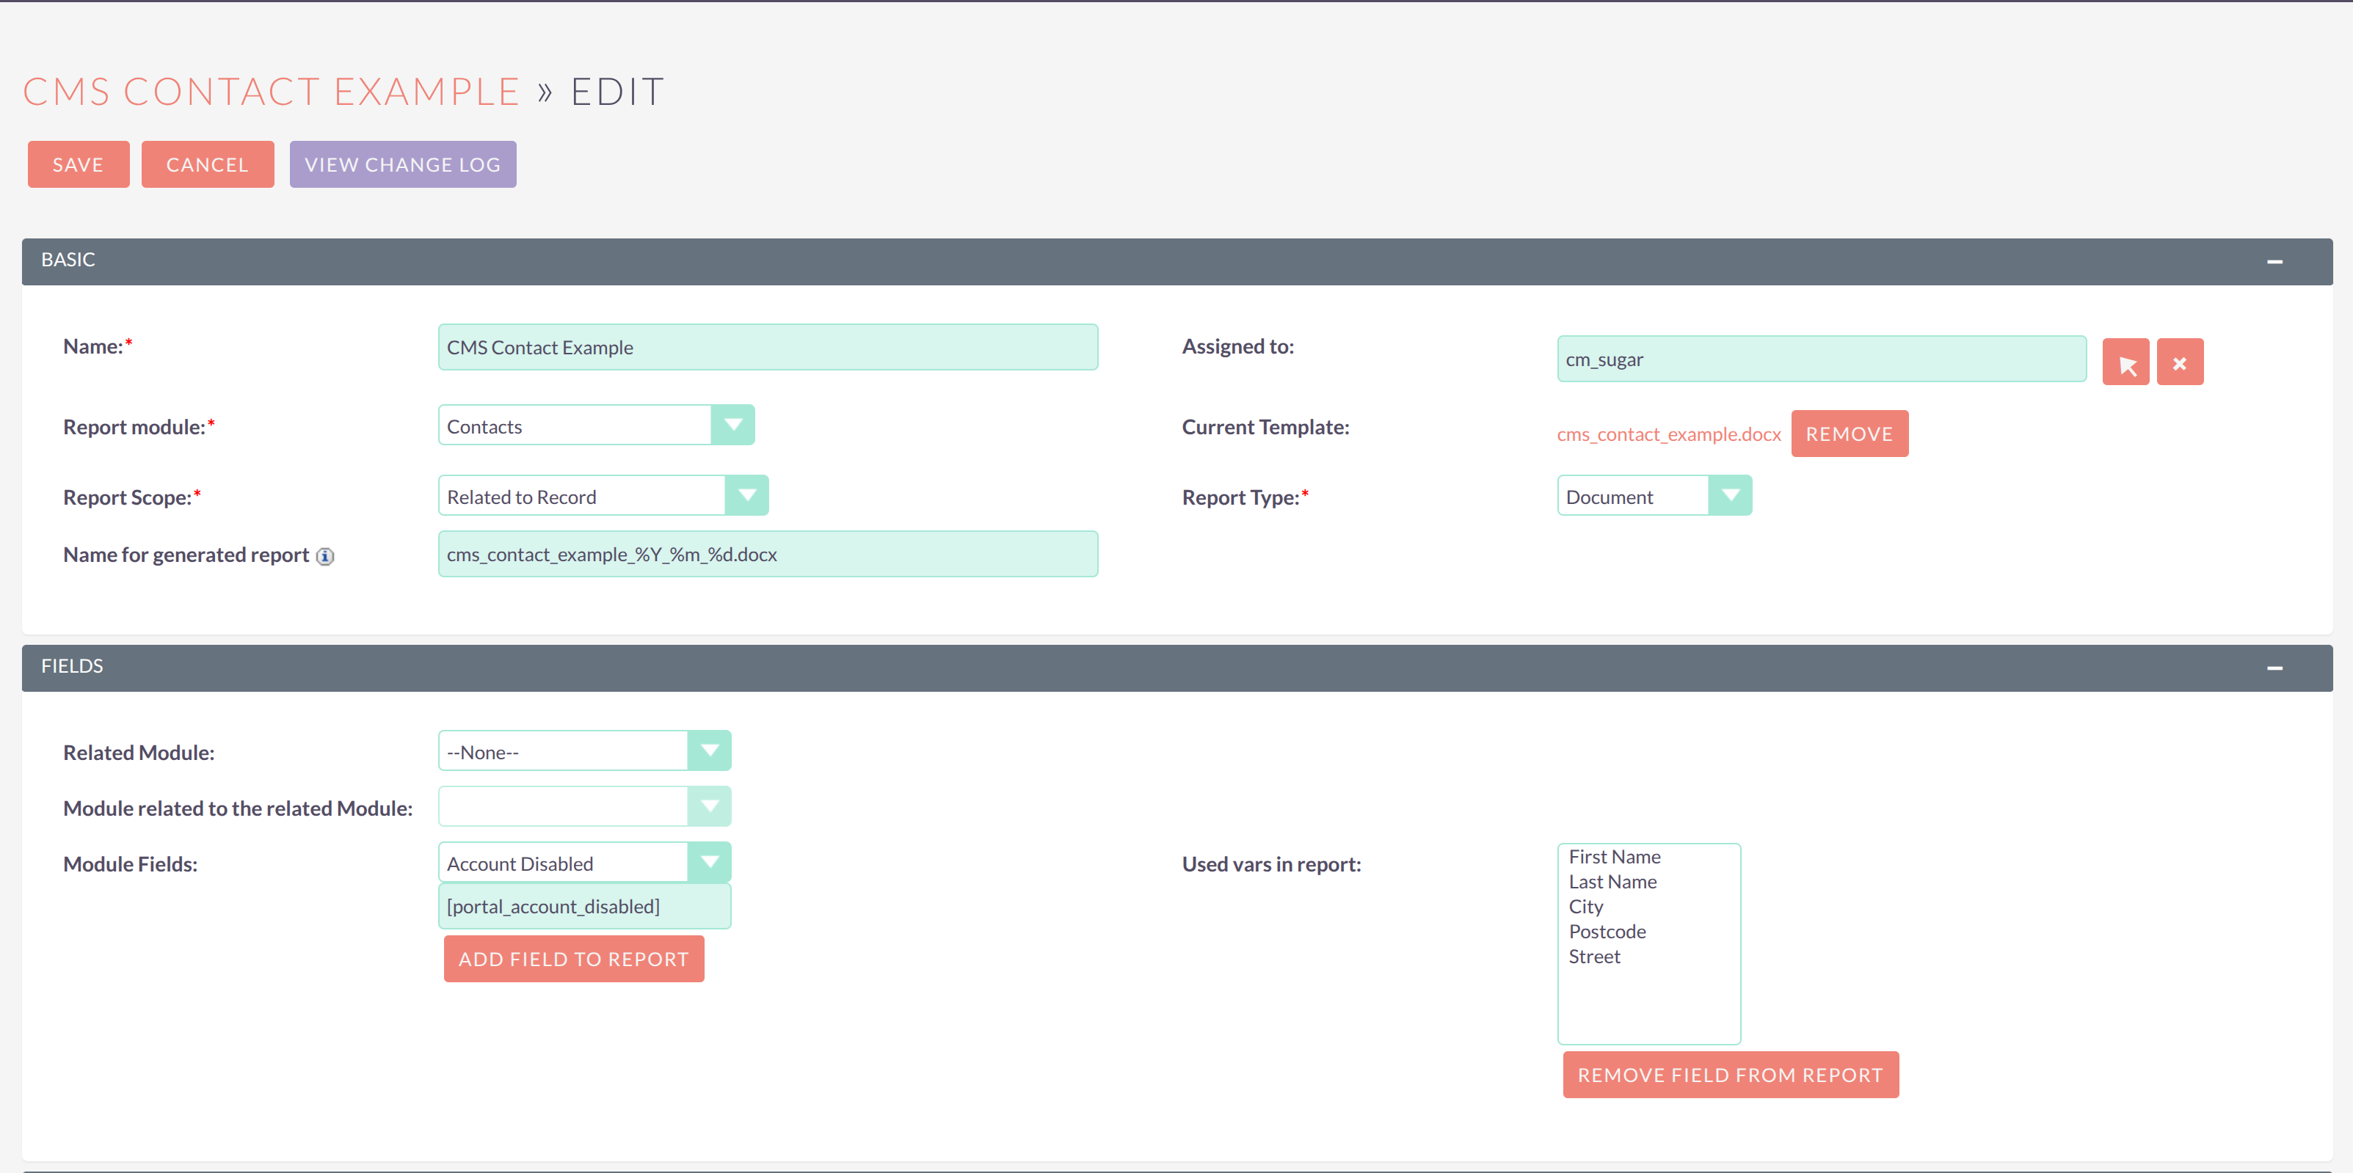Viewport: 2353px width, 1173px height.
Task: Open the Report Type dropdown
Action: pos(1728,496)
